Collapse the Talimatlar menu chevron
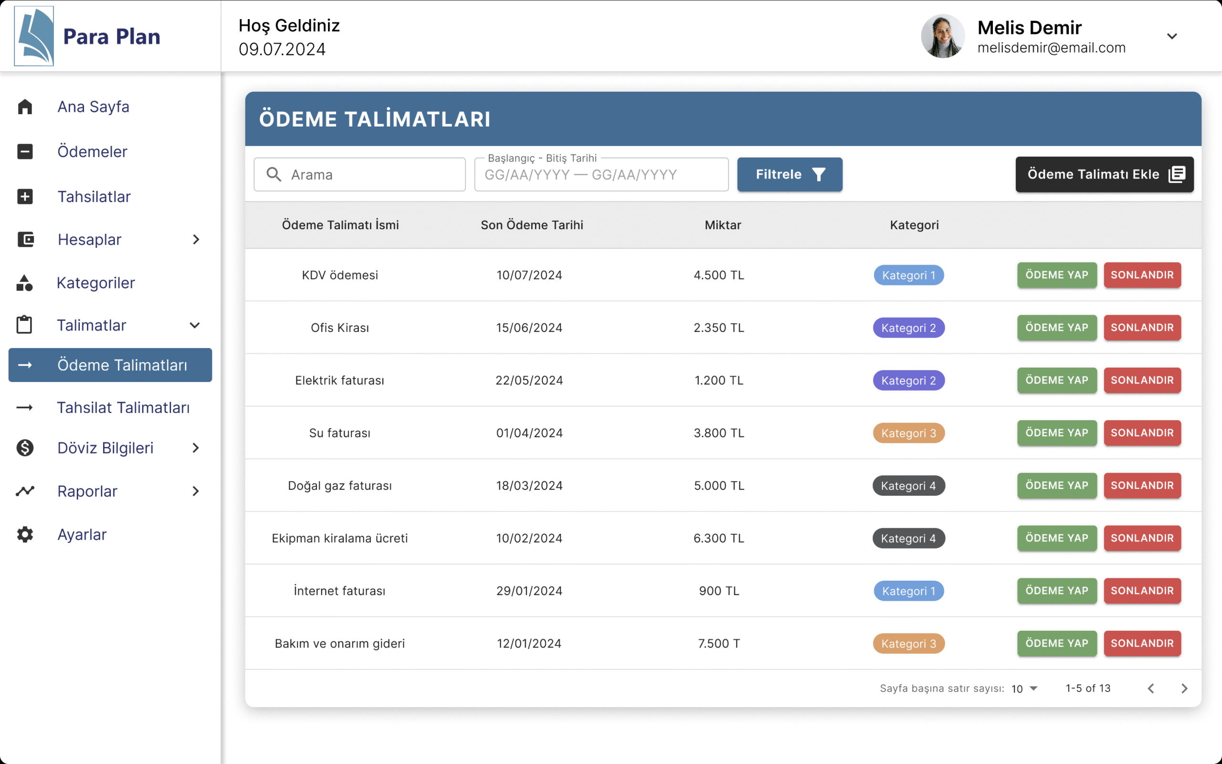Viewport: 1222px width, 764px height. [x=195, y=325]
